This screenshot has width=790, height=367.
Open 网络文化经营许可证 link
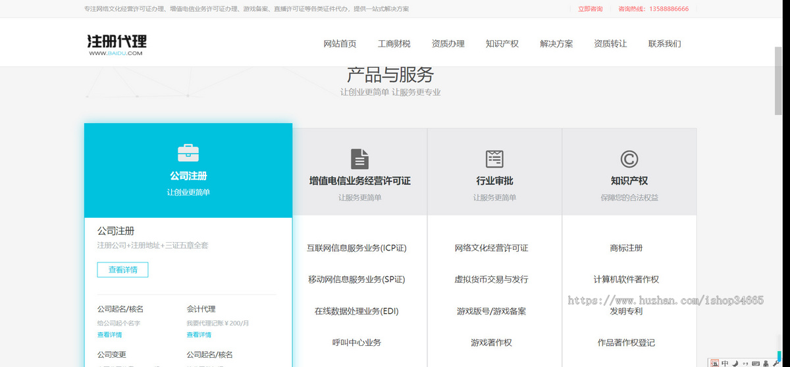(x=491, y=248)
